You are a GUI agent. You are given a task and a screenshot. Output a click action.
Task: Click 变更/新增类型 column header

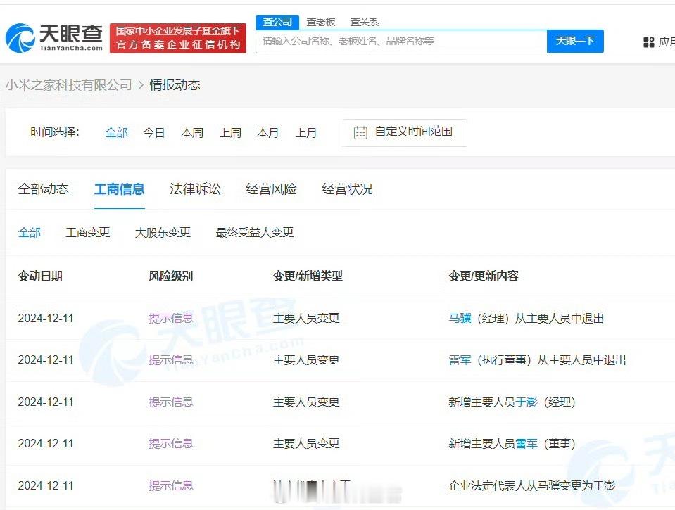click(x=308, y=276)
